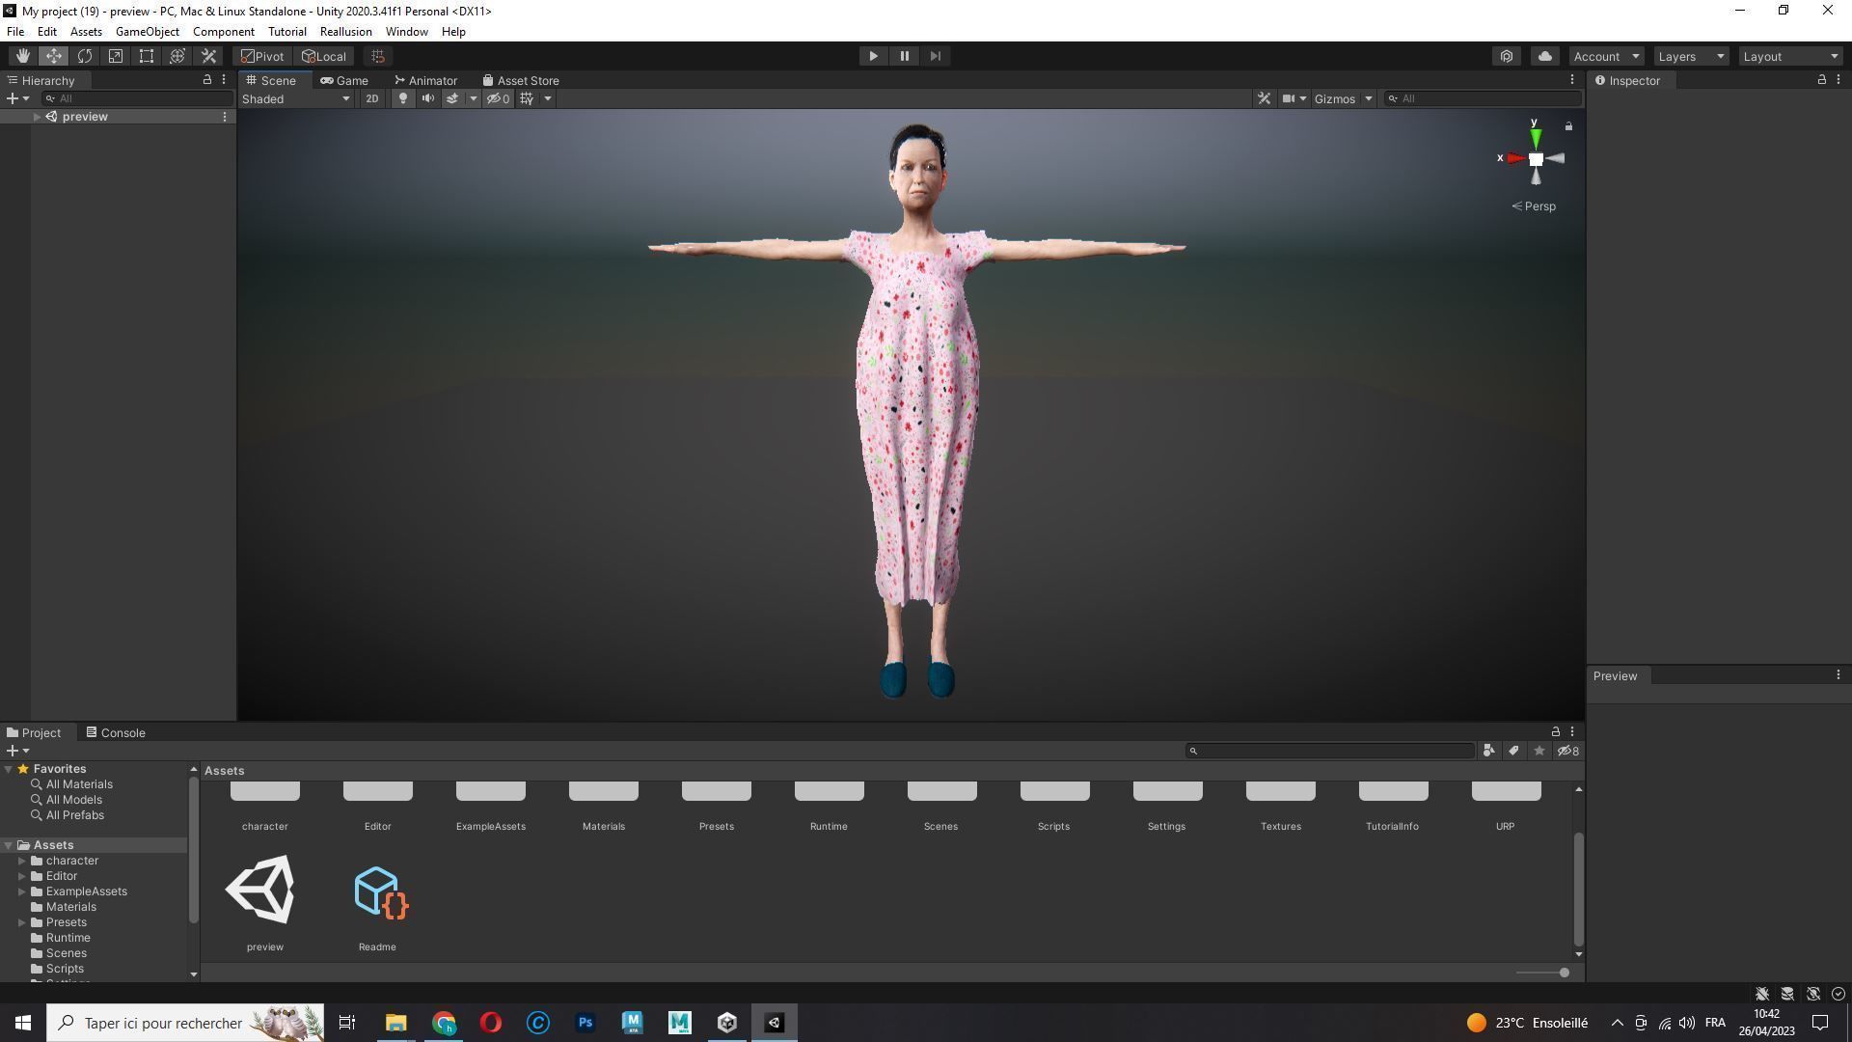Viewport: 1852px width, 1042px height.
Task: Toggle 2D scene view mode
Action: (x=371, y=98)
